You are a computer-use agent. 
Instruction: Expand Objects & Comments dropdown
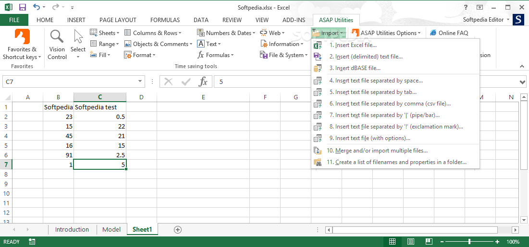click(x=158, y=44)
